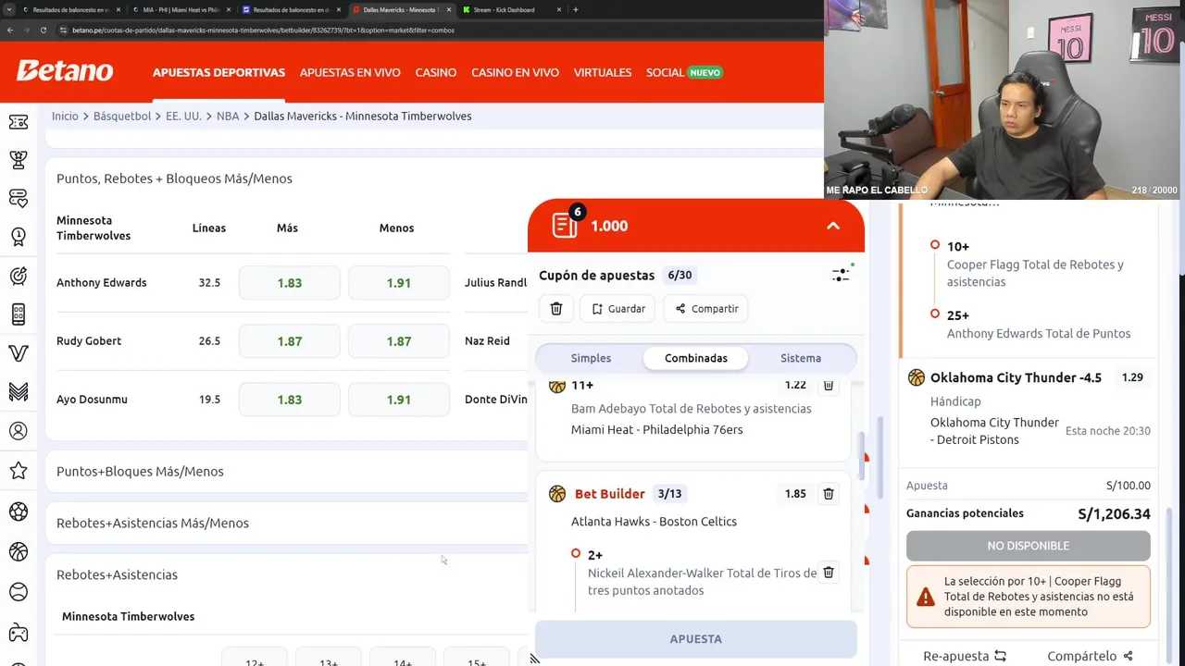
Task: Select the basketball sidebar icon
Action: point(19,552)
